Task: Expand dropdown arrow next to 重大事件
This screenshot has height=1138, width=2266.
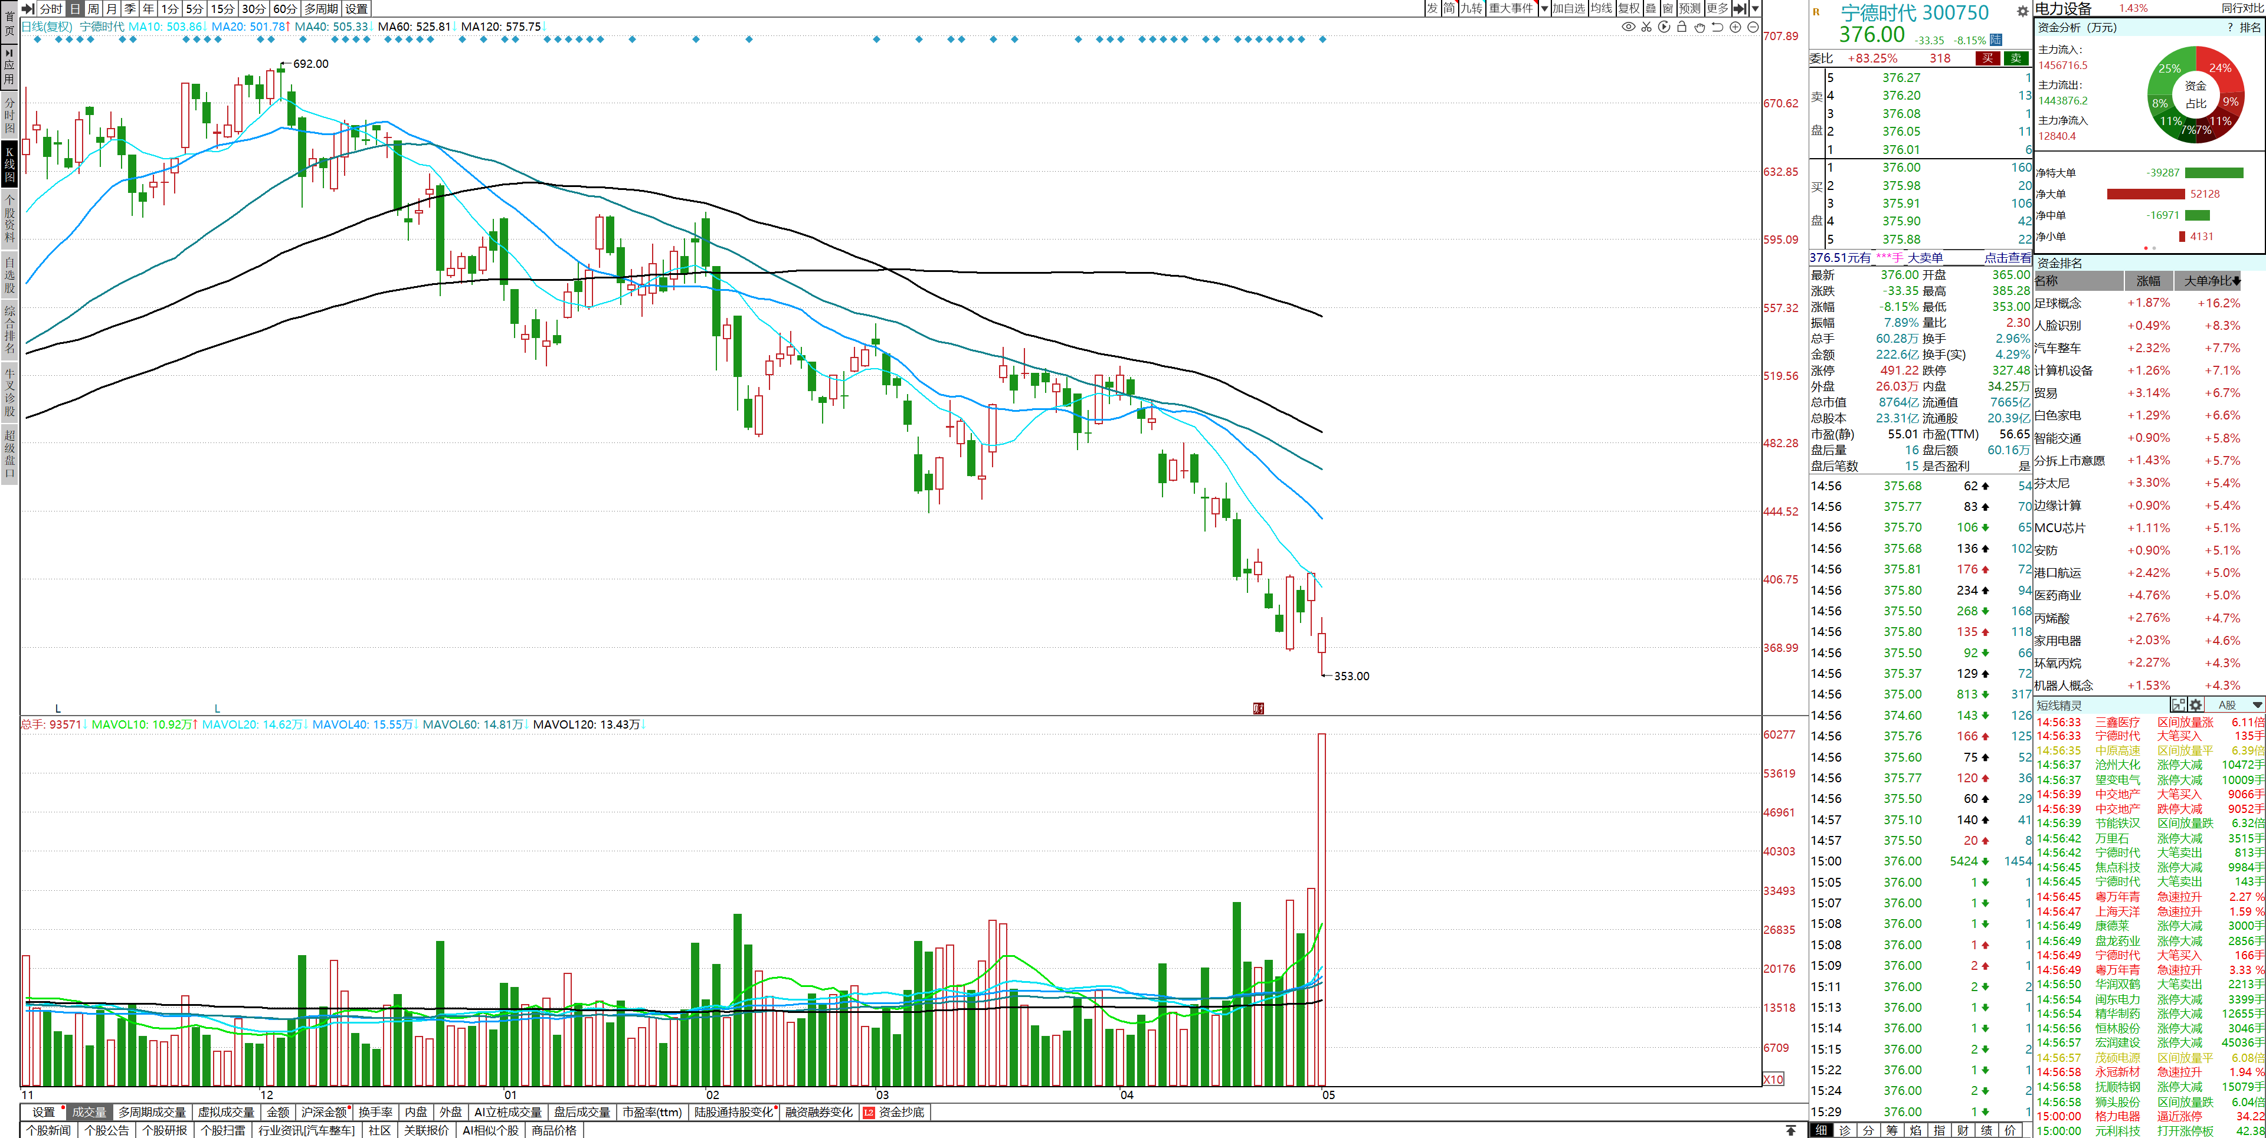Action: click(x=1544, y=9)
